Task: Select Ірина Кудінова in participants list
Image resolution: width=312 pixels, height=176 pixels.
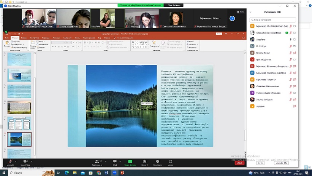Action: click(273, 59)
